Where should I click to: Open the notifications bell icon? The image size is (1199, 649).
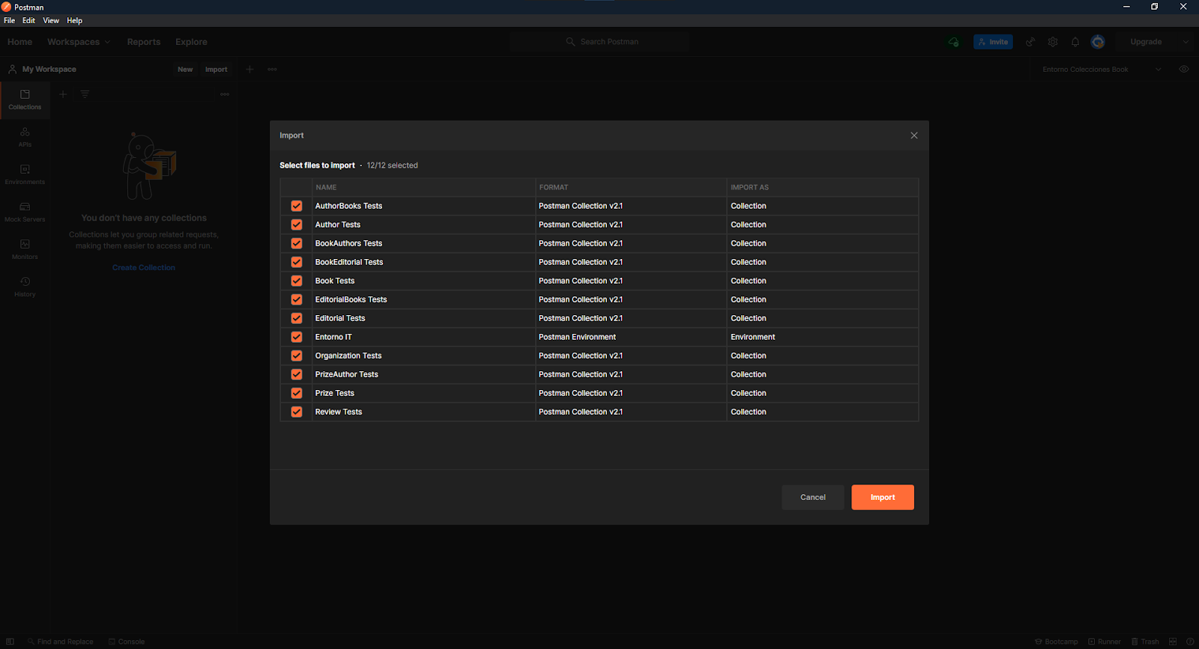click(1075, 42)
